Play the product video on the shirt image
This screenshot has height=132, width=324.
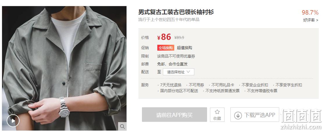(13, 120)
